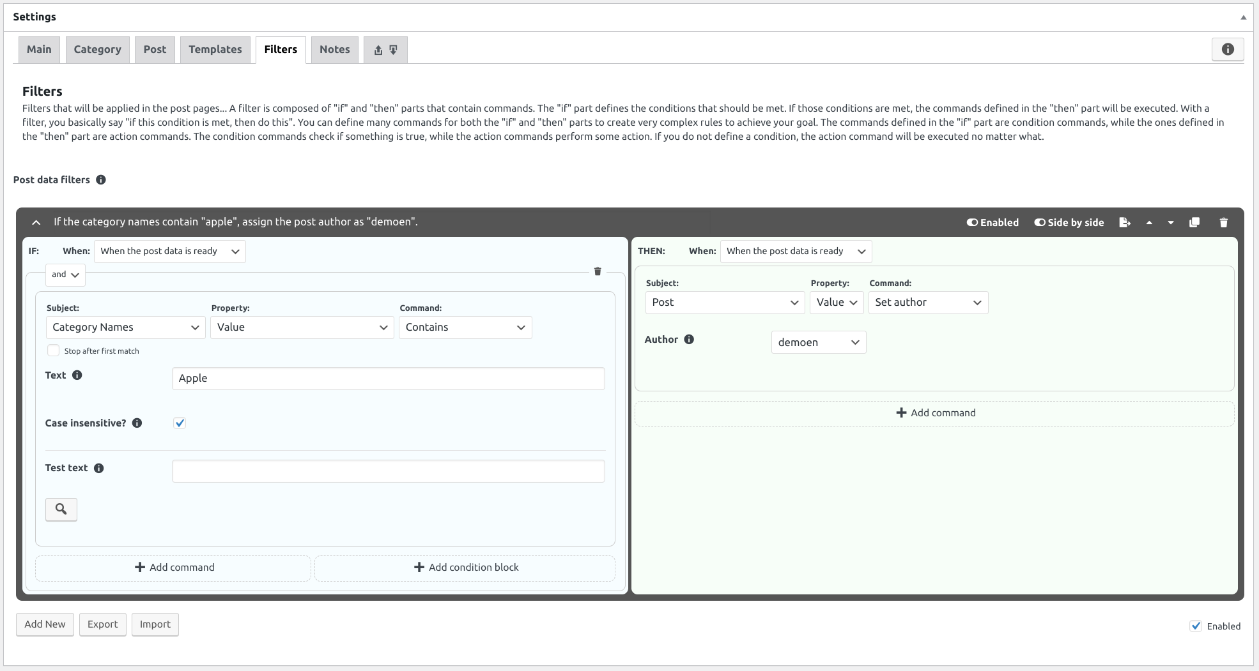Duplicate the filter using the copy icon
Viewport: 1259px width, 671px height.
click(x=1194, y=222)
